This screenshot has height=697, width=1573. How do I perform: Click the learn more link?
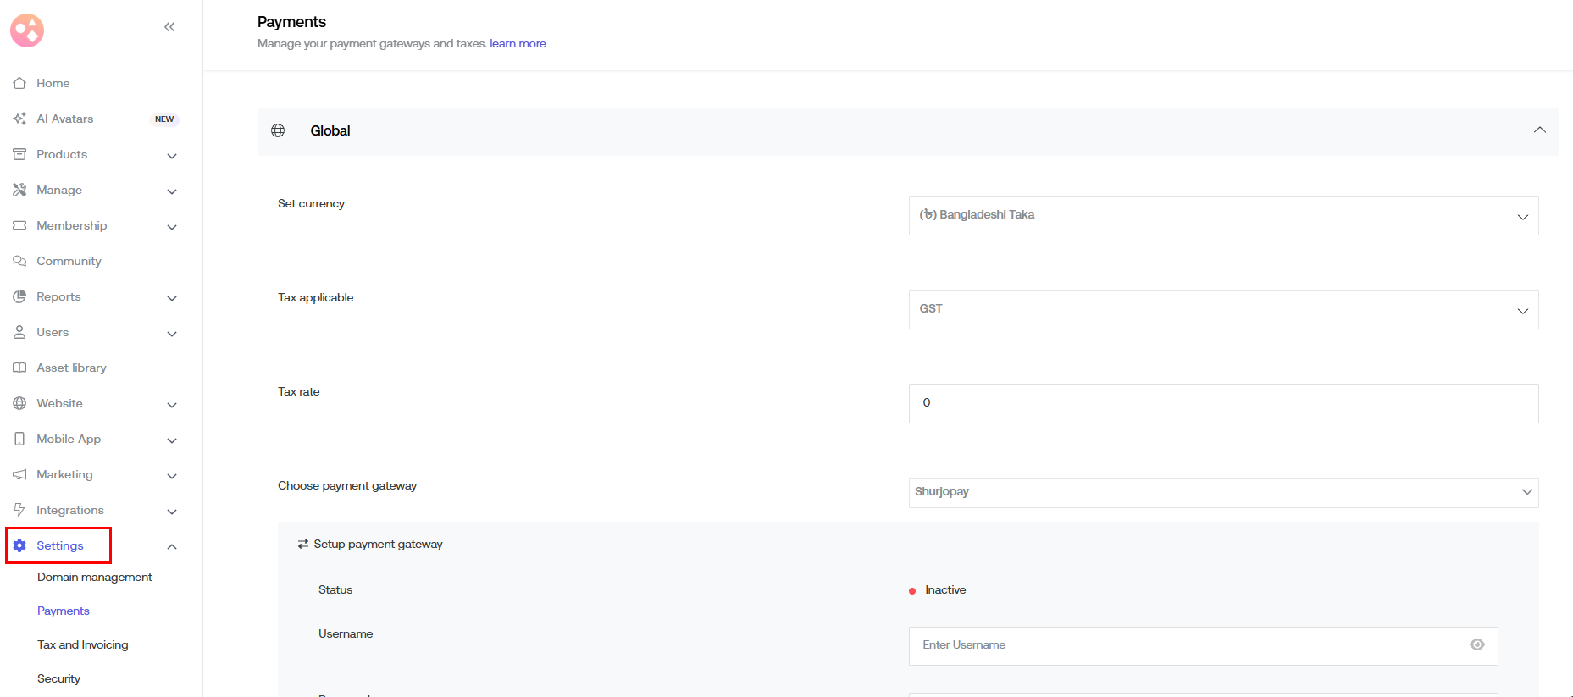tap(518, 44)
